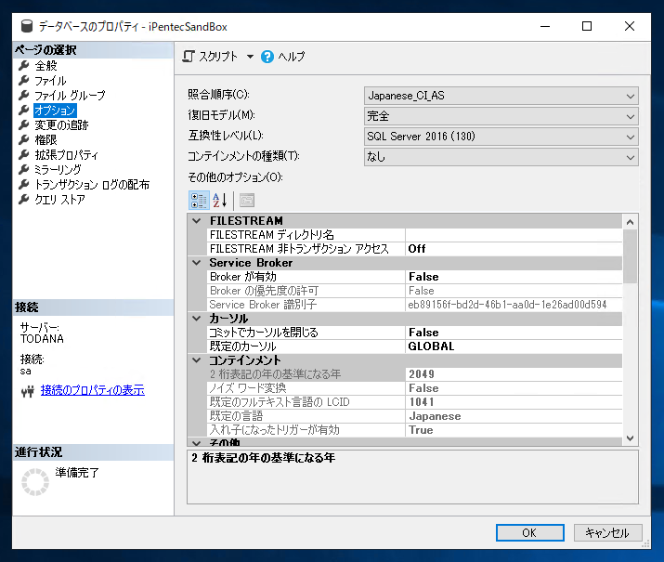Open the 権限 page
The width and height of the screenshot is (664, 562).
(46, 139)
